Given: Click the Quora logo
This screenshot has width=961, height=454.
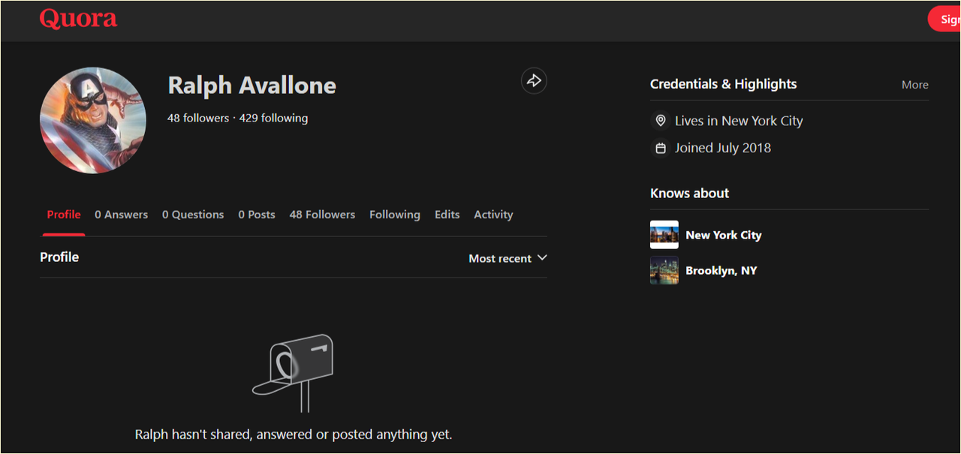Looking at the screenshot, I should [78, 19].
